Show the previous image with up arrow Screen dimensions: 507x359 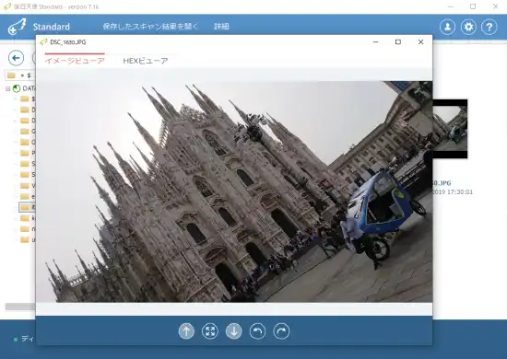tap(186, 331)
